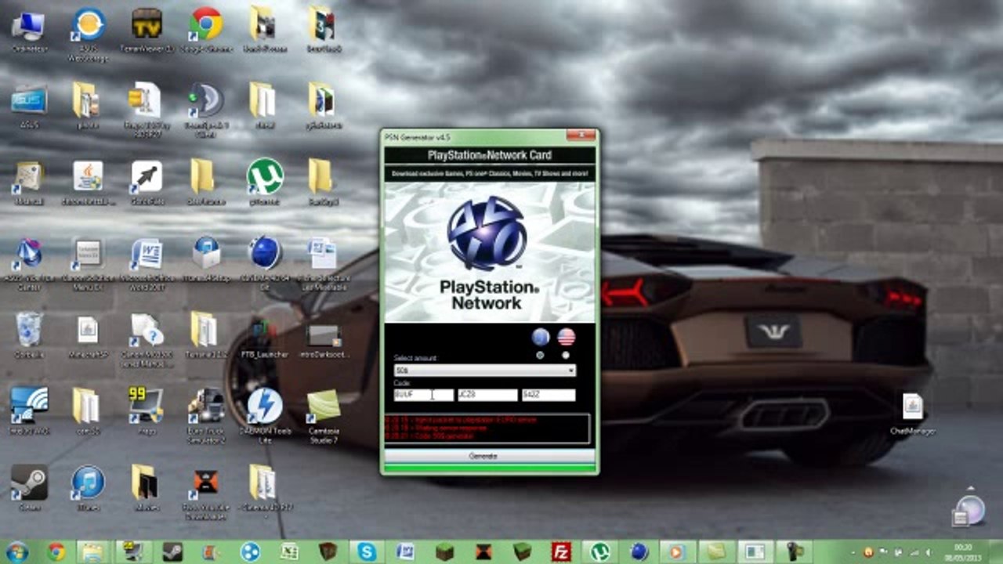Open the Java installer desktop icon
The width and height of the screenshot is (1003, 564).
[x=88, y=183]
